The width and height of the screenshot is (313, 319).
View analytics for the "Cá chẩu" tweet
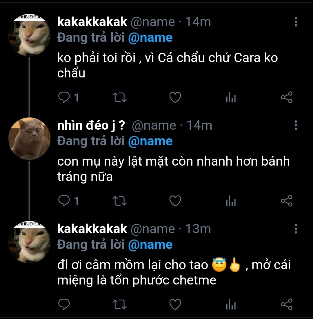[231, 98]
